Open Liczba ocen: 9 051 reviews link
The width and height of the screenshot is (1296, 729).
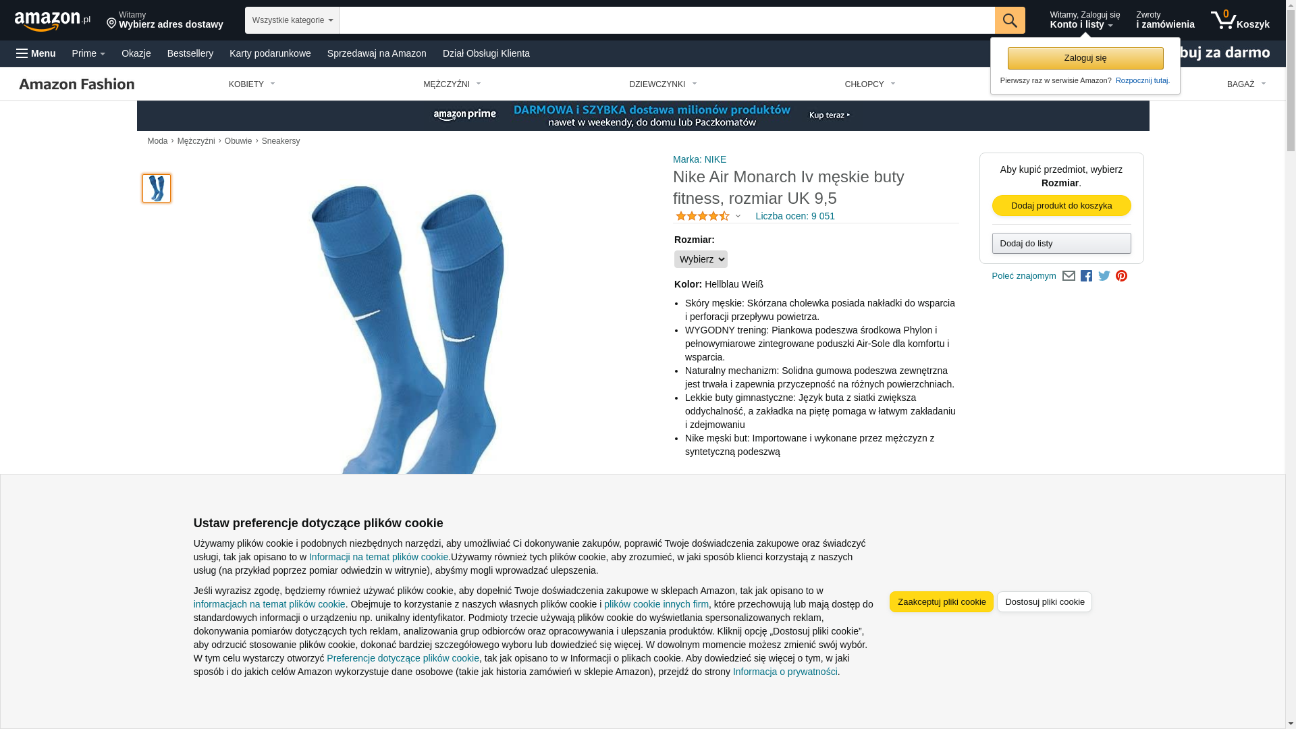click(795, 216)
